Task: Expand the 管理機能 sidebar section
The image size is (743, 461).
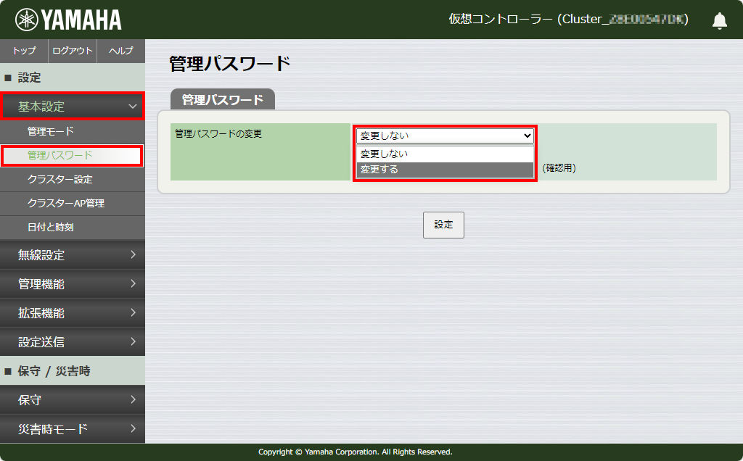Action: (x=72, y=283)
